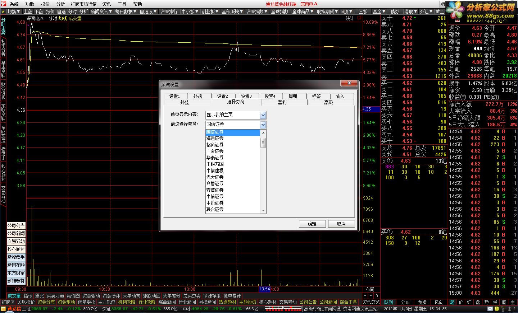
Task: Click the plus button under the chart
Action: point(365,296)
